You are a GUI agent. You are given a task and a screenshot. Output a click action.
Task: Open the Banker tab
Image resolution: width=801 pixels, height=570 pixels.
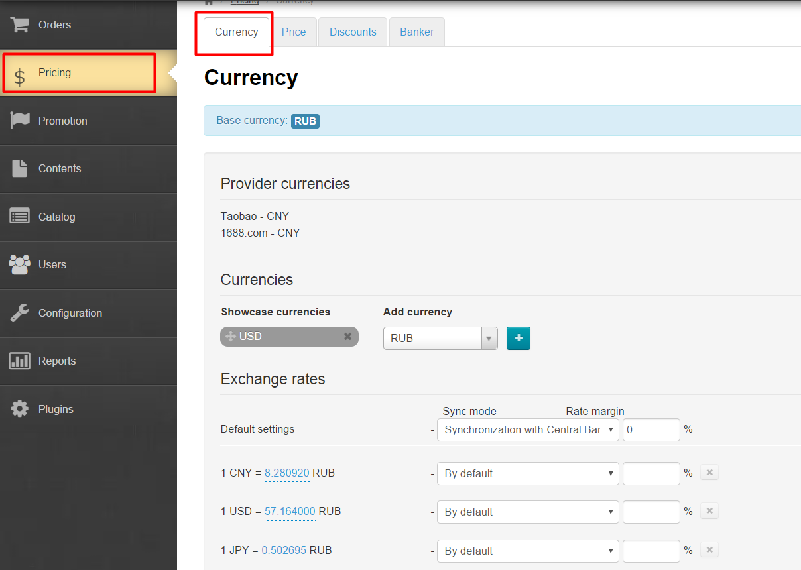[417, 32]
